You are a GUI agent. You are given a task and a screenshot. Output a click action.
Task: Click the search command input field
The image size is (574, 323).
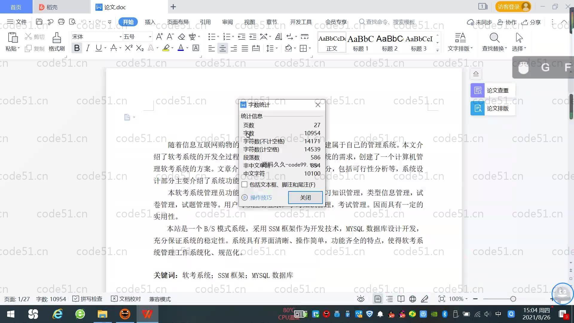coord(390,22)
